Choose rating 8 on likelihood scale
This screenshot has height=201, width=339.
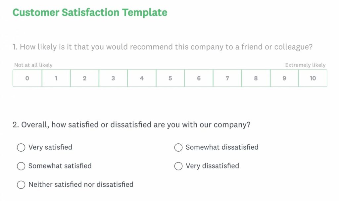coord(256,78)
